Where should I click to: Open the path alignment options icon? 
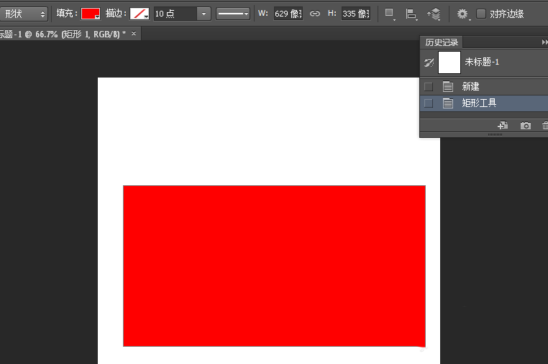[x=411, y=14]
